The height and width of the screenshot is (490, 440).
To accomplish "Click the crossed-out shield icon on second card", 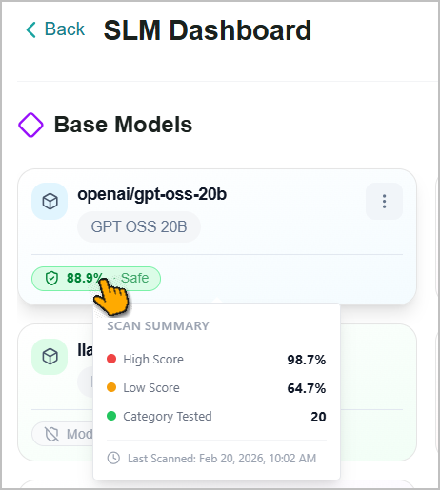I will coord(51,434).
